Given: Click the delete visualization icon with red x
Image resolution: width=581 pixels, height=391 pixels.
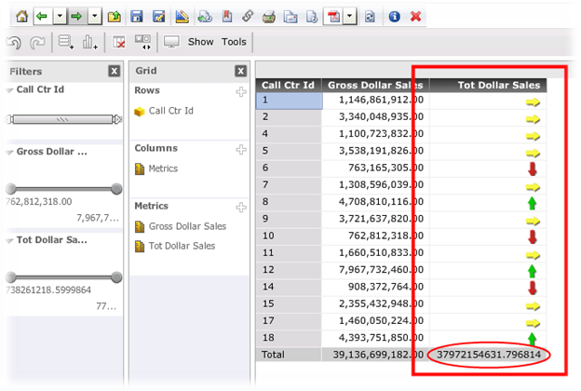Looking at the screenshot, I should point(119,42).
